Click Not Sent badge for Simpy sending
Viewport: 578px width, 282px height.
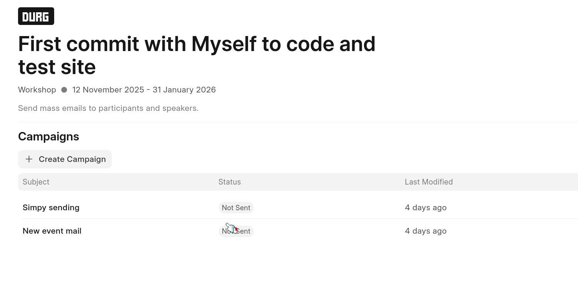click(236, 208)
